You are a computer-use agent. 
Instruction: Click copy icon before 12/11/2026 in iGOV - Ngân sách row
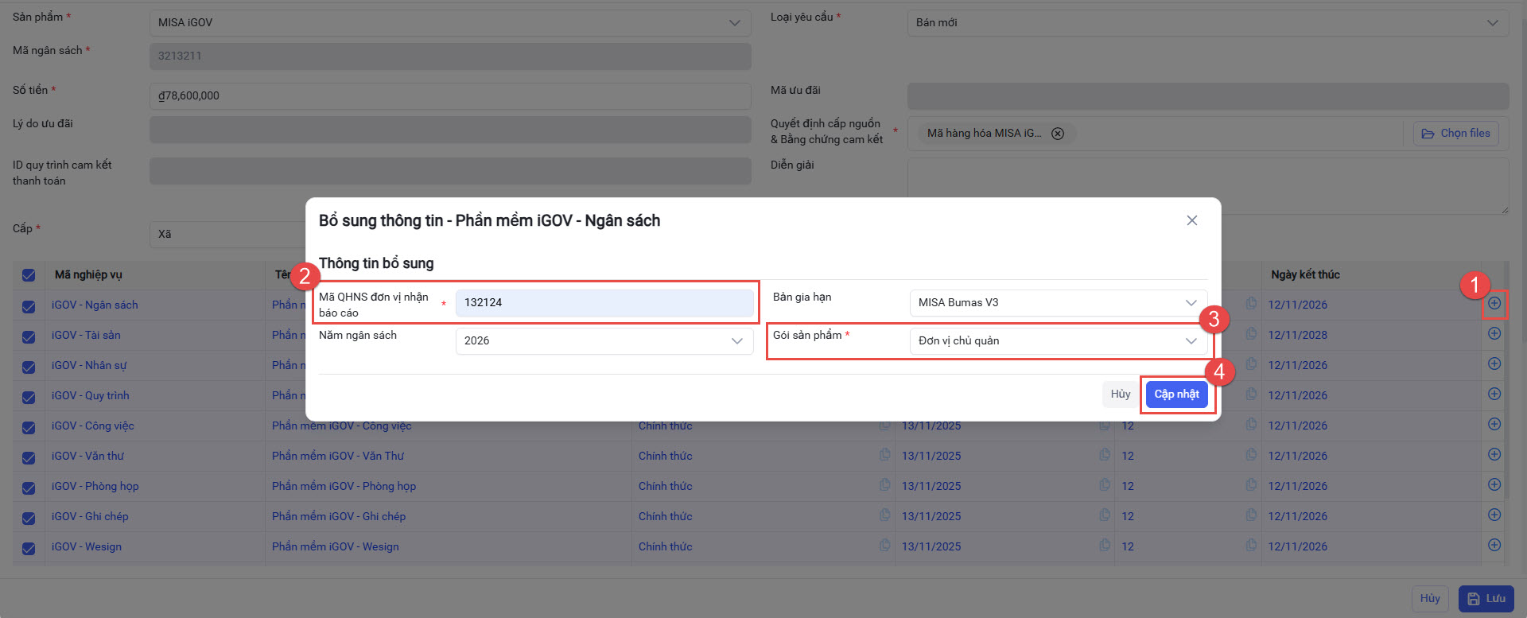point(1251,303)
